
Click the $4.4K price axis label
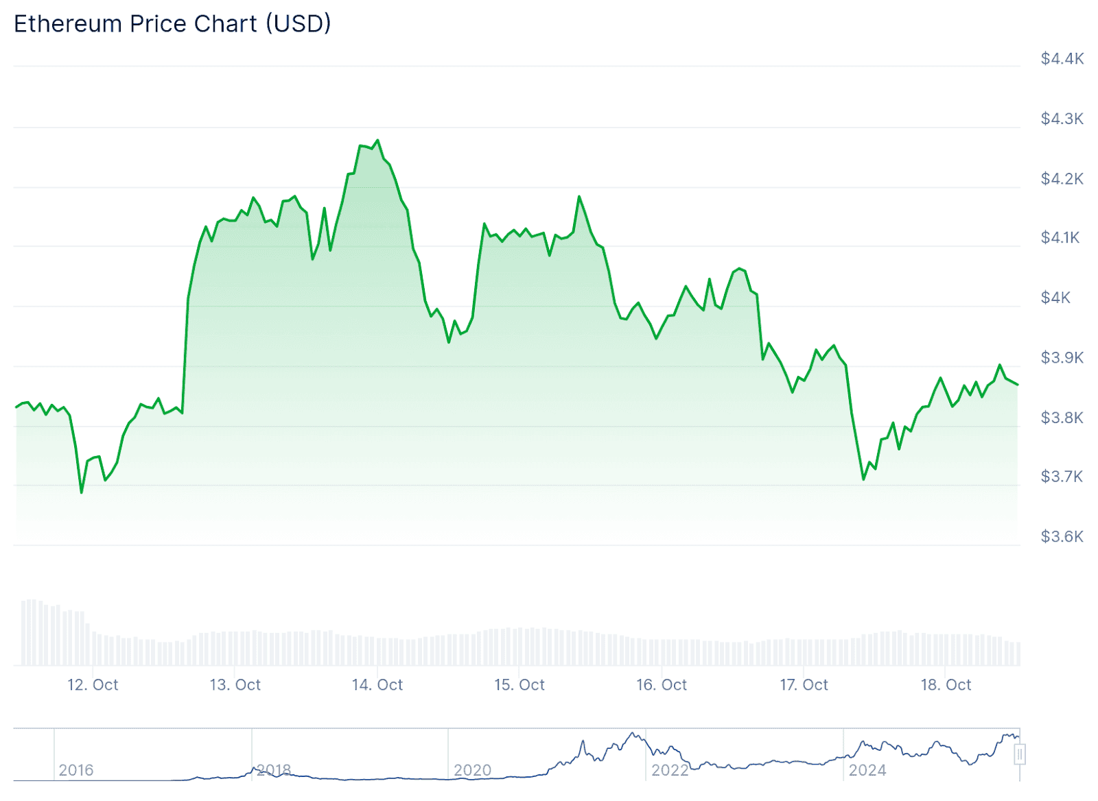(1062, 59)
